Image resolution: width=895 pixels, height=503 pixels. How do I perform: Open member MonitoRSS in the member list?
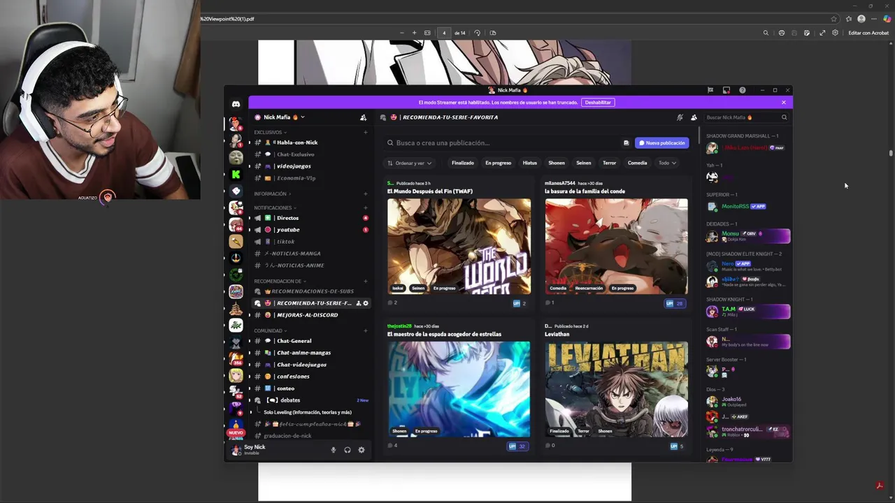pyautogui.click(x=747, y=207)
